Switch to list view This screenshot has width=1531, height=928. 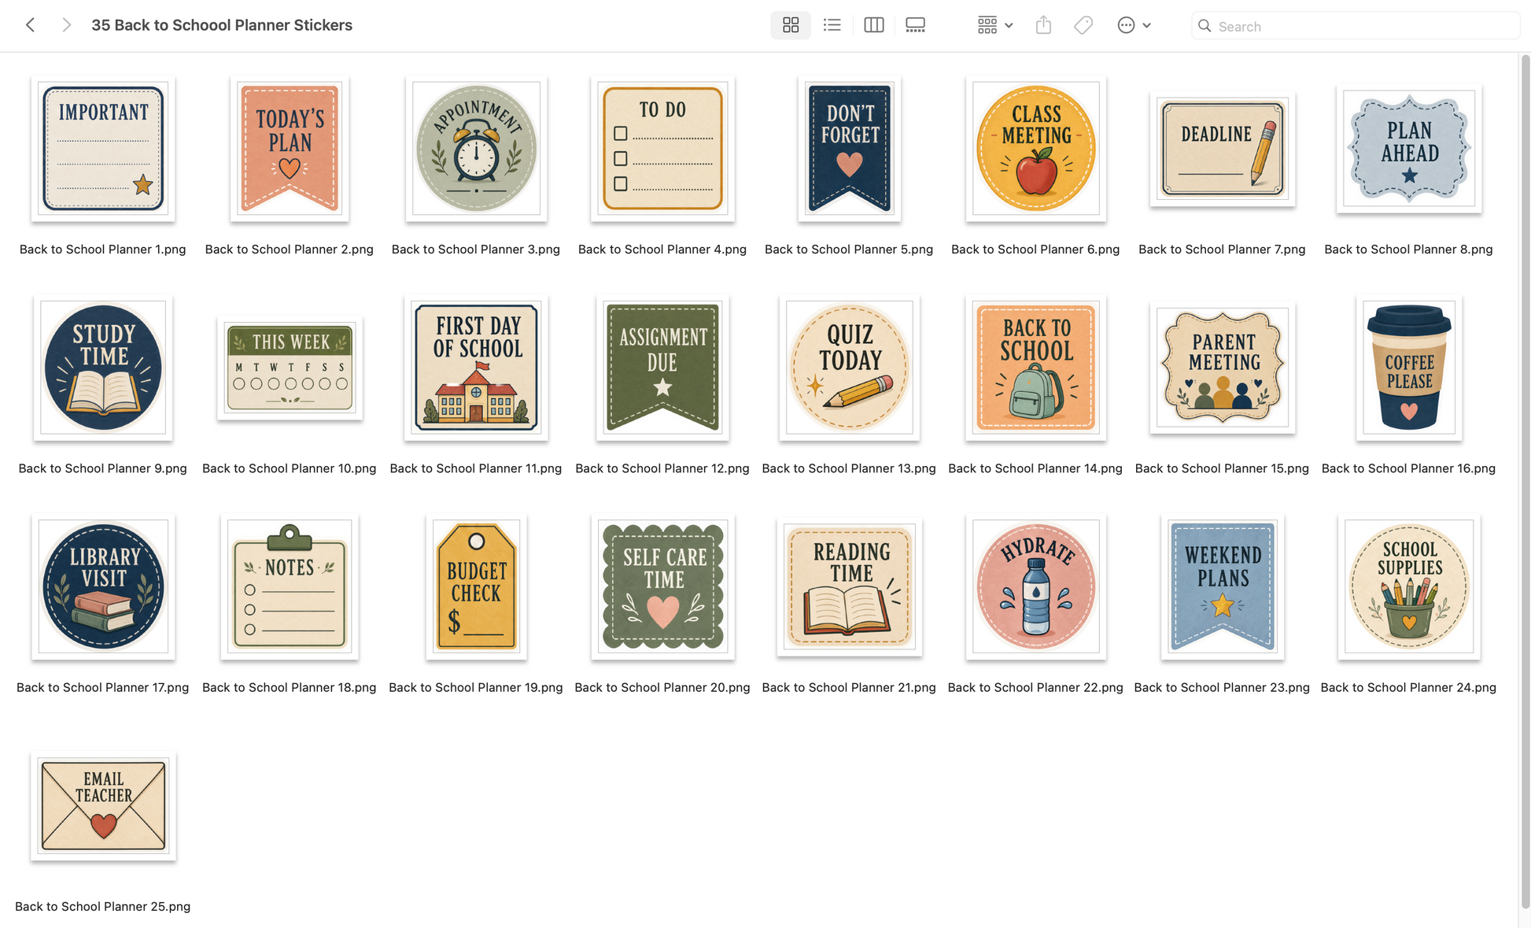832,25
